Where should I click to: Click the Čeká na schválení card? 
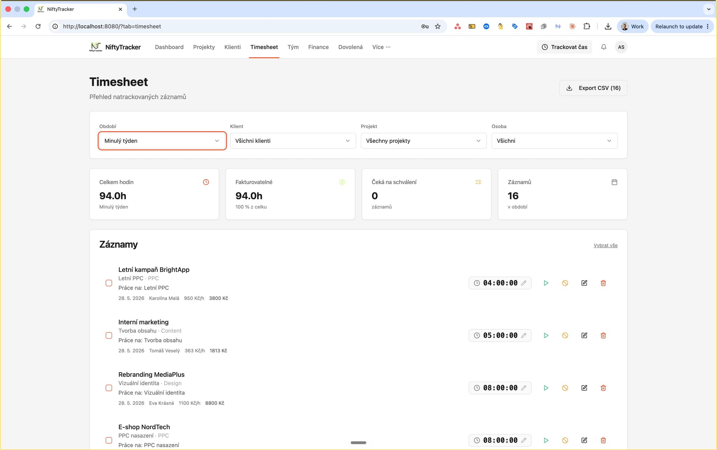coord(426,194)
